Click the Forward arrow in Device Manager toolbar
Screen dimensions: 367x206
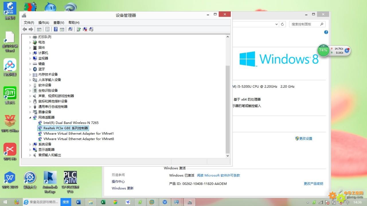(x=31, y=29)
